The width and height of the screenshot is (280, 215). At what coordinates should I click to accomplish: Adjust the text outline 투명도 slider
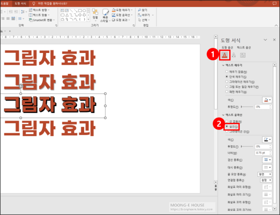(247, 146)
